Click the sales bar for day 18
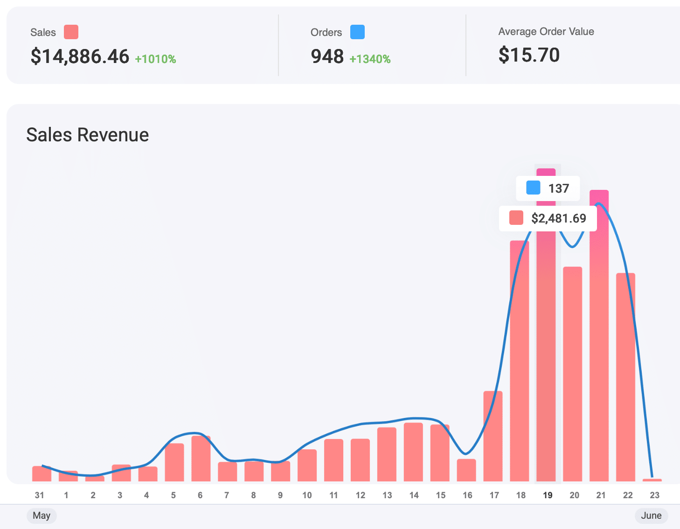Viewport: 680px width, 529px height. [x=519, y=364]
